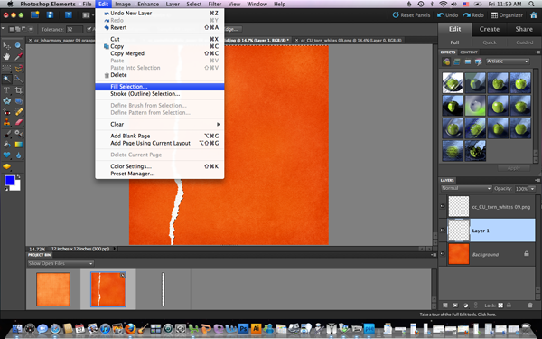Select the Red Eye Removal tool
This screenshot has height=339, width=542.
[6, 112]
